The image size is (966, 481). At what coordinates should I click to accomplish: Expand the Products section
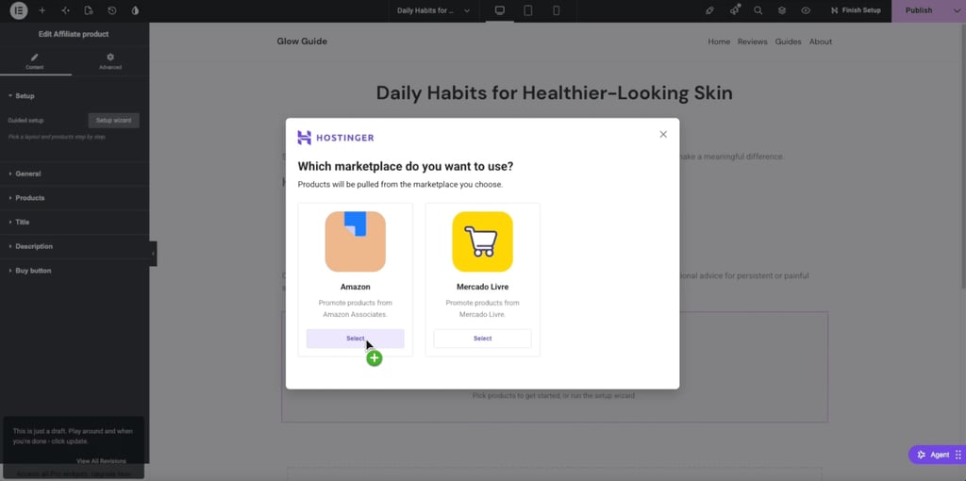pyautogui.click(x=75, y=198)
